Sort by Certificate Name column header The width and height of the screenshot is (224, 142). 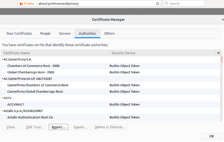click(55, 53)
